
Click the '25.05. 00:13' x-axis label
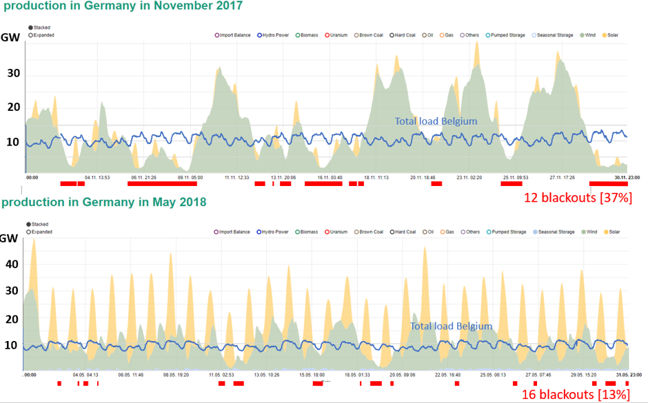(493, 375)
